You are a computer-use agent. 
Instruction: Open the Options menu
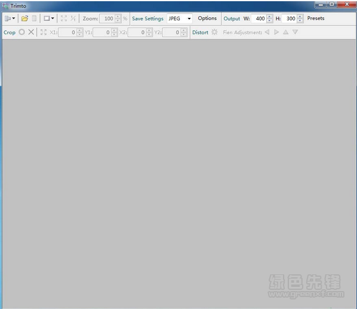pyautogui.click(x=207, y=19)
